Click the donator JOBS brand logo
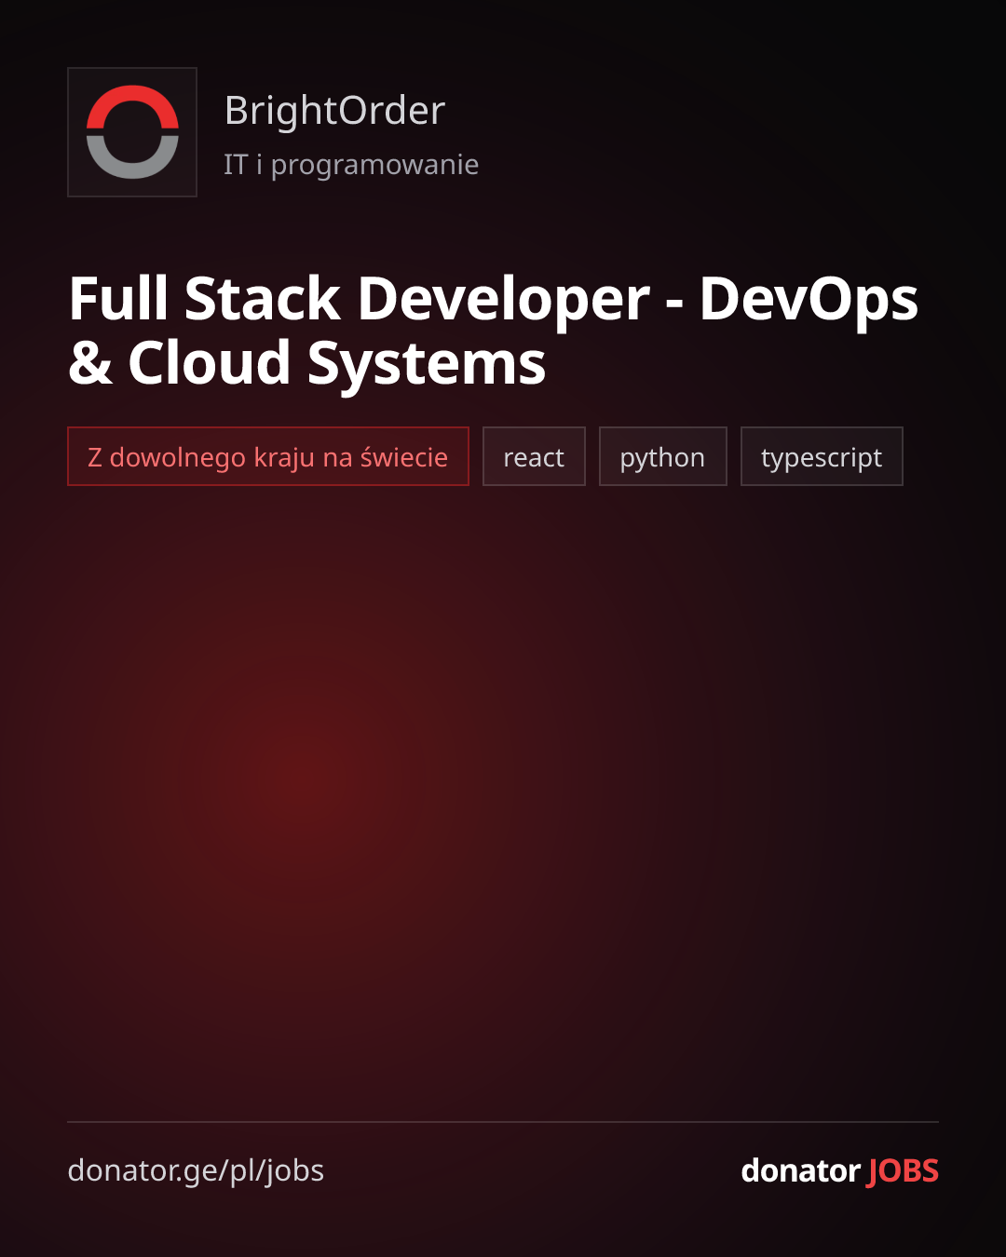This screenshot has height=1257, width=1006. pos(839,1170)
